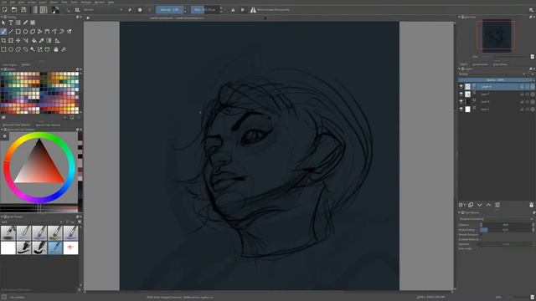Click the Overview docker canvas thumbnail

point(497,35)
